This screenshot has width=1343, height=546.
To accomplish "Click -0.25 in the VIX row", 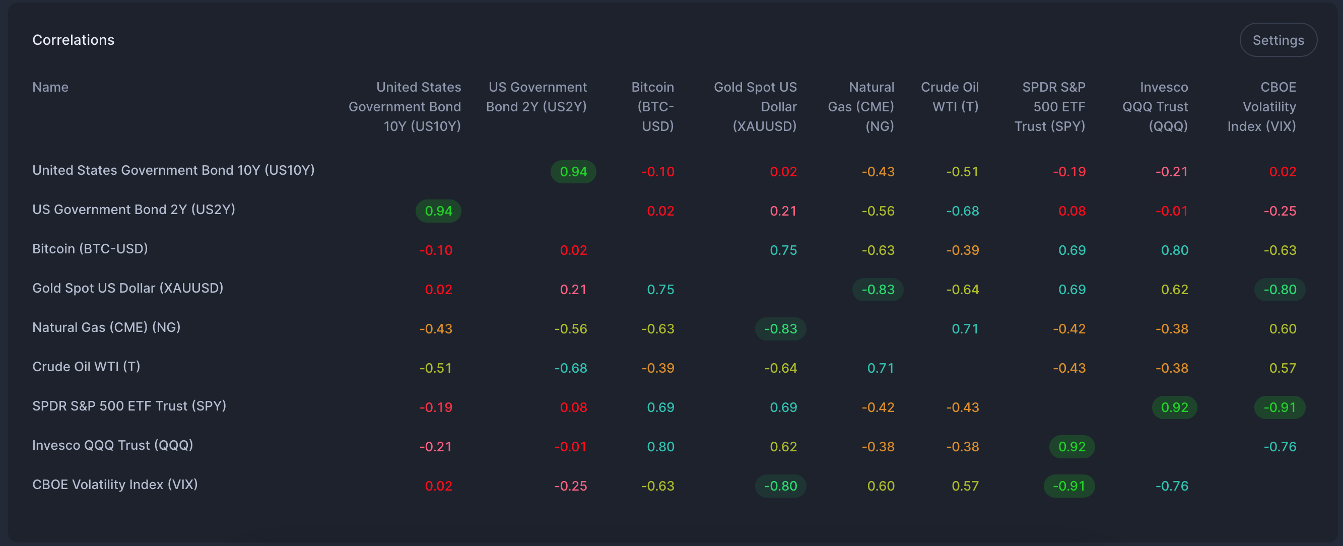I will click(x=570, y=486).
